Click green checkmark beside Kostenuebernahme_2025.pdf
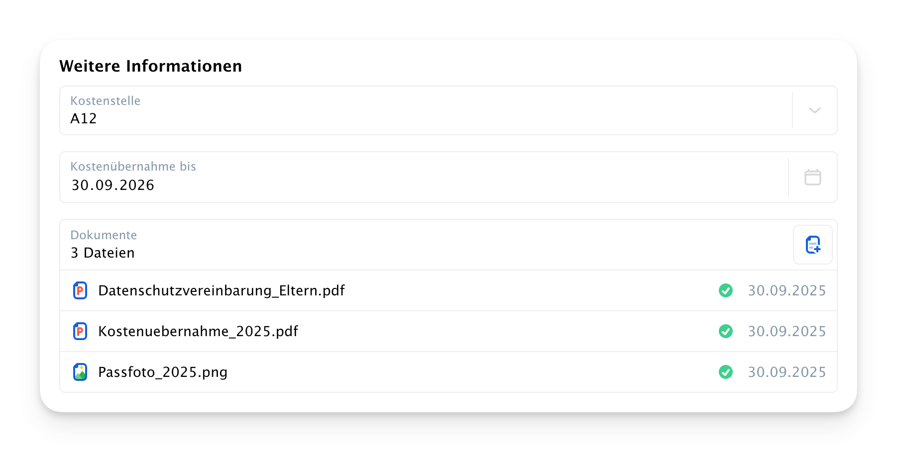 point(726,331)
